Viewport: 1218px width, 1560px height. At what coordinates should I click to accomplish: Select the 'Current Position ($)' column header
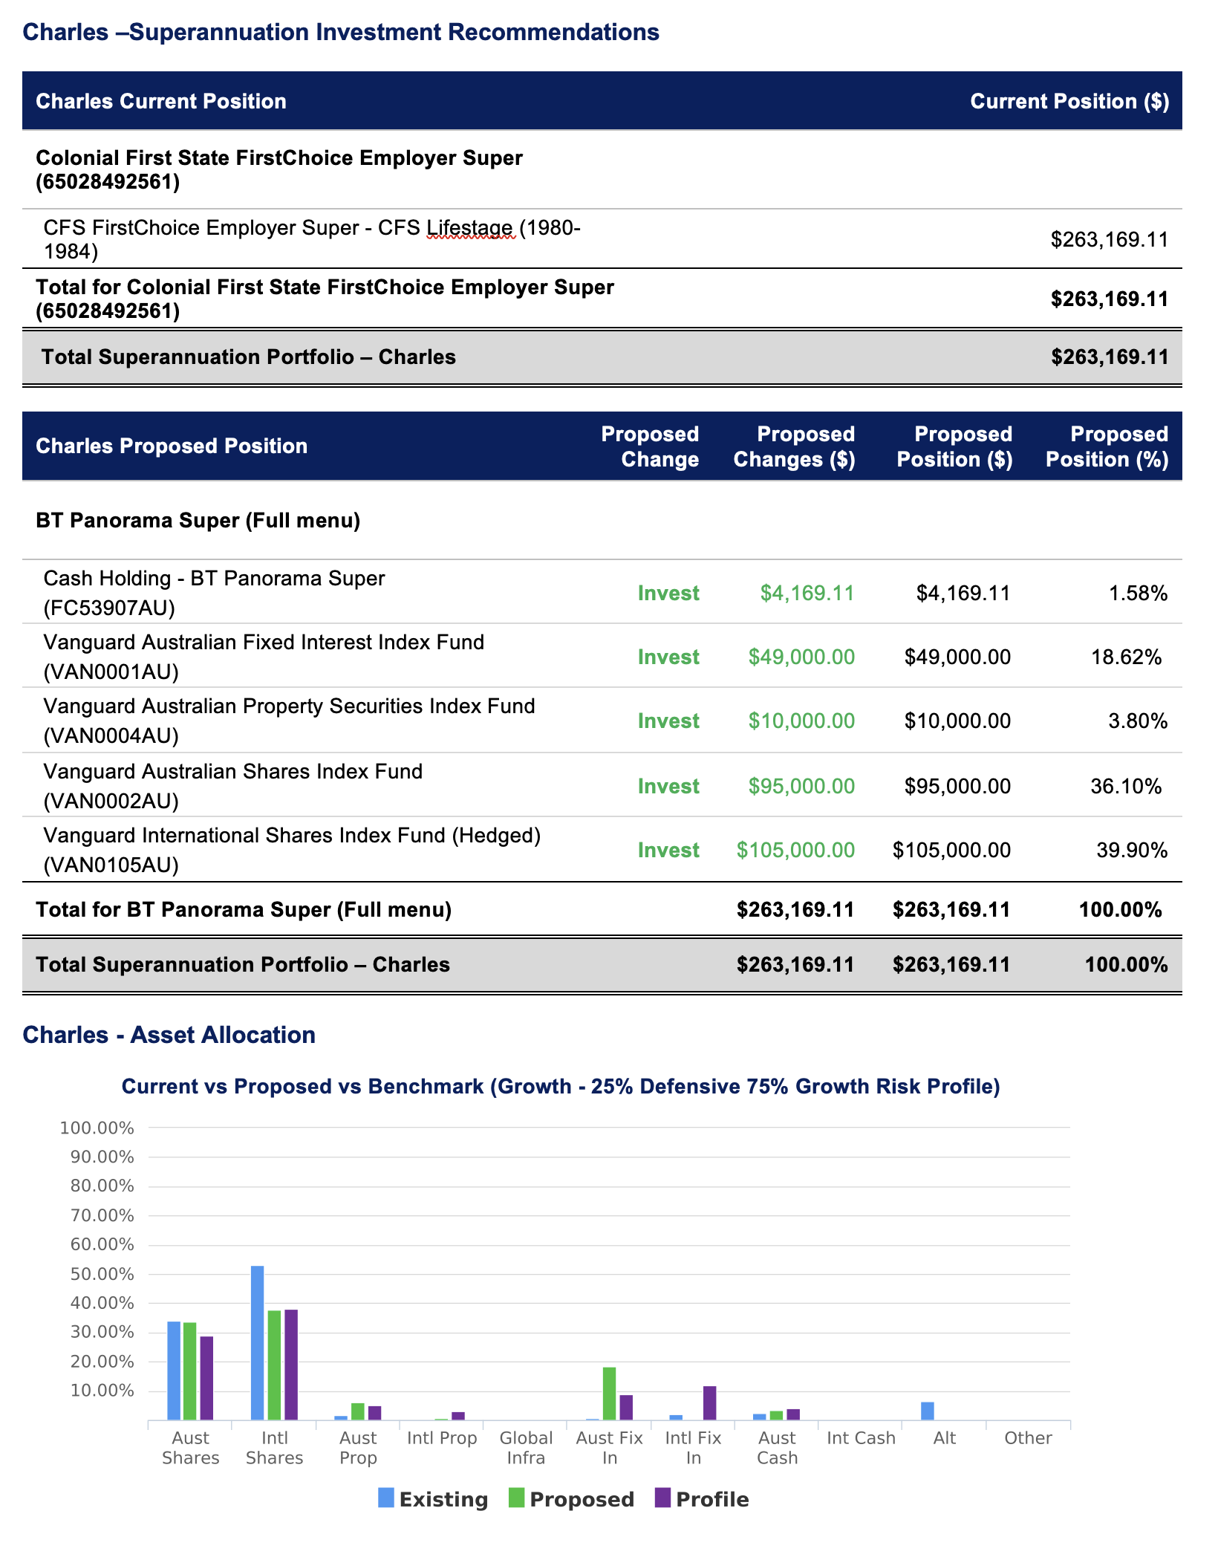click(1069, 101)
